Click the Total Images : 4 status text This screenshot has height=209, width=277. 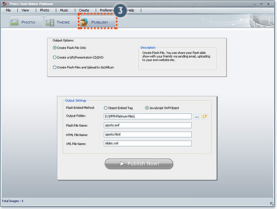tap(12, 201)
